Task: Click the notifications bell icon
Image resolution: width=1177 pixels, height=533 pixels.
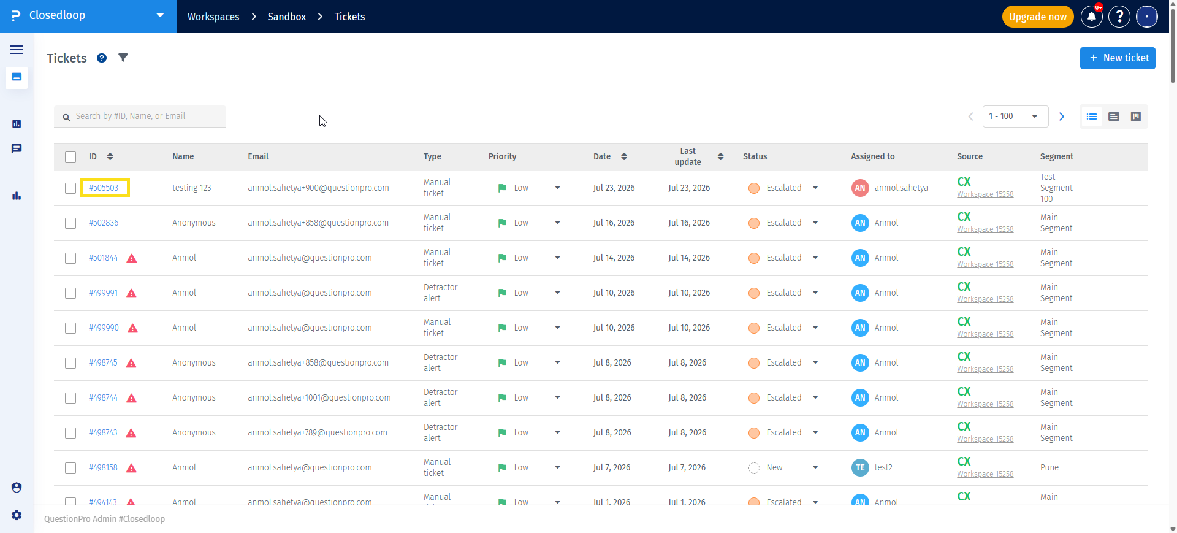Action: 1091,17
